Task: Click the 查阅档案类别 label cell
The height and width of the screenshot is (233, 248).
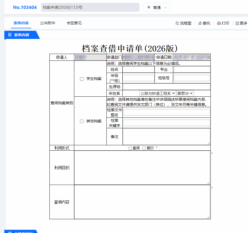Action: [62, 103]
